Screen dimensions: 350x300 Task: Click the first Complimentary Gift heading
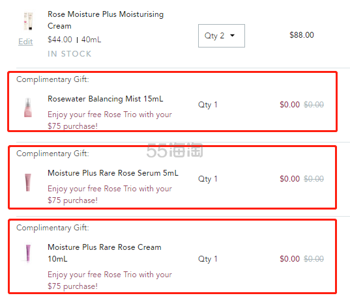click(53, 79)
